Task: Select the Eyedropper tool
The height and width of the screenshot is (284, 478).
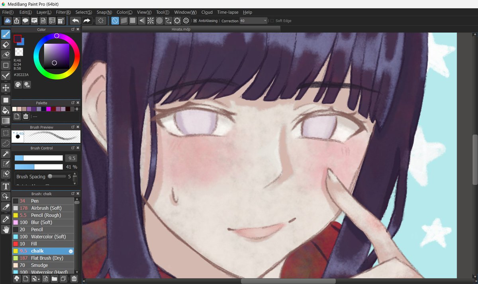Action: (6, 219)
